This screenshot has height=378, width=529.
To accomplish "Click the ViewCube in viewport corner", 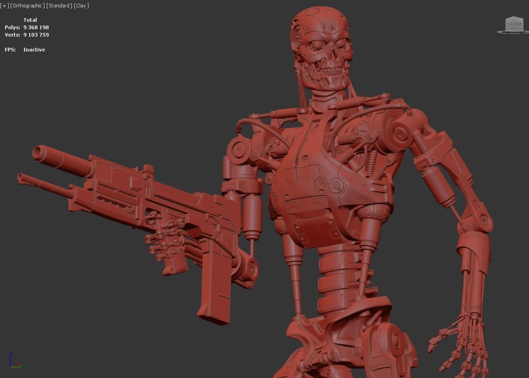I will (x=514, y=25).
